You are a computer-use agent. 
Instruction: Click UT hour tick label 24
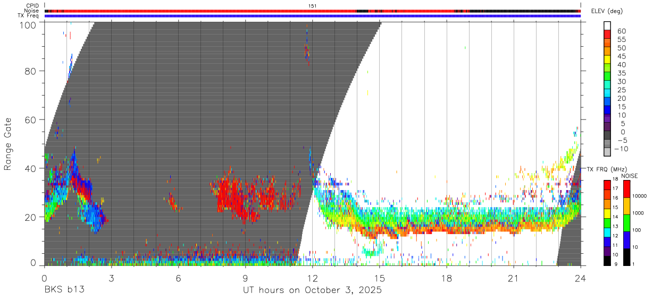[x=581, y=278]
